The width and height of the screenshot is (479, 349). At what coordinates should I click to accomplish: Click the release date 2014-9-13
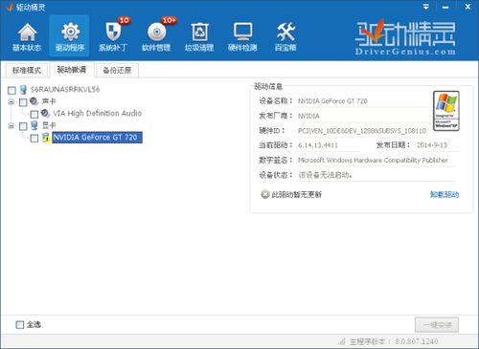point(432,145)
